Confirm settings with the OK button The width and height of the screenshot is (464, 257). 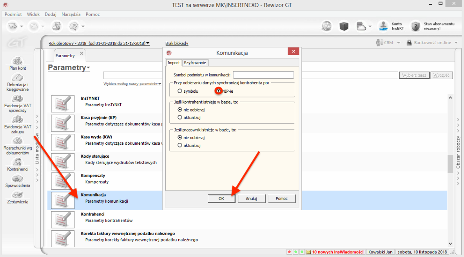[221, 198]
